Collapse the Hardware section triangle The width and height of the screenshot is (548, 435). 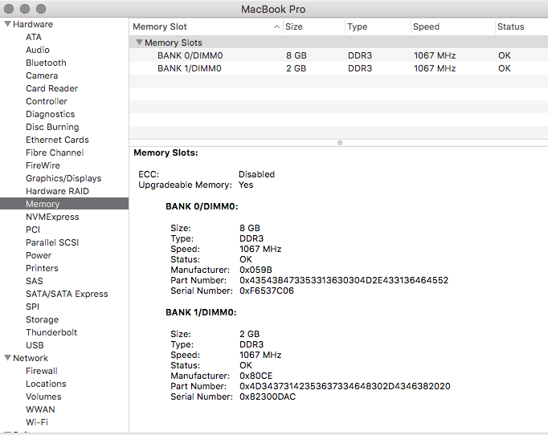pos(7,24)
